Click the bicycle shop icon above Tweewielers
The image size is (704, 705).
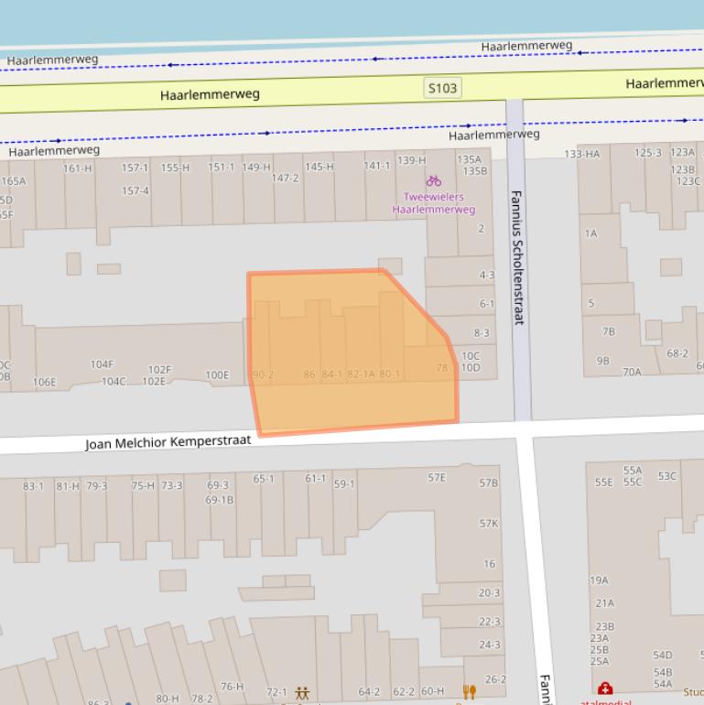(x=433, y=181)
